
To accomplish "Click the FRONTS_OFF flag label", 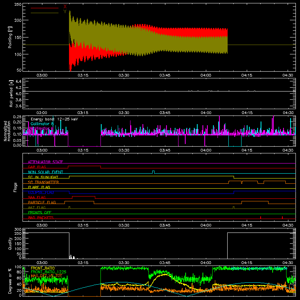I will 40,212.
